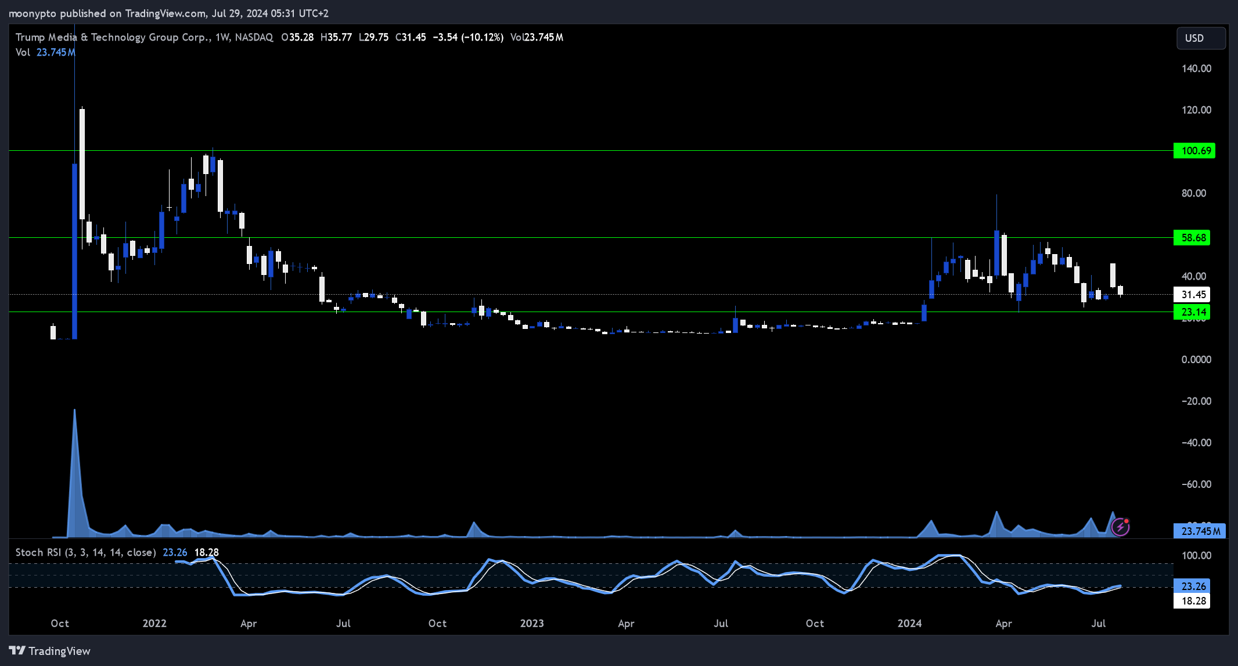This screenshot has width=1238, height=666.
Task: Click the 120.00 price axis label
Action: coord(1196,110)
